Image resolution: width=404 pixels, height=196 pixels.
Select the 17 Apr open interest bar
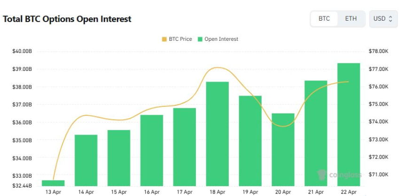(185, 146)
